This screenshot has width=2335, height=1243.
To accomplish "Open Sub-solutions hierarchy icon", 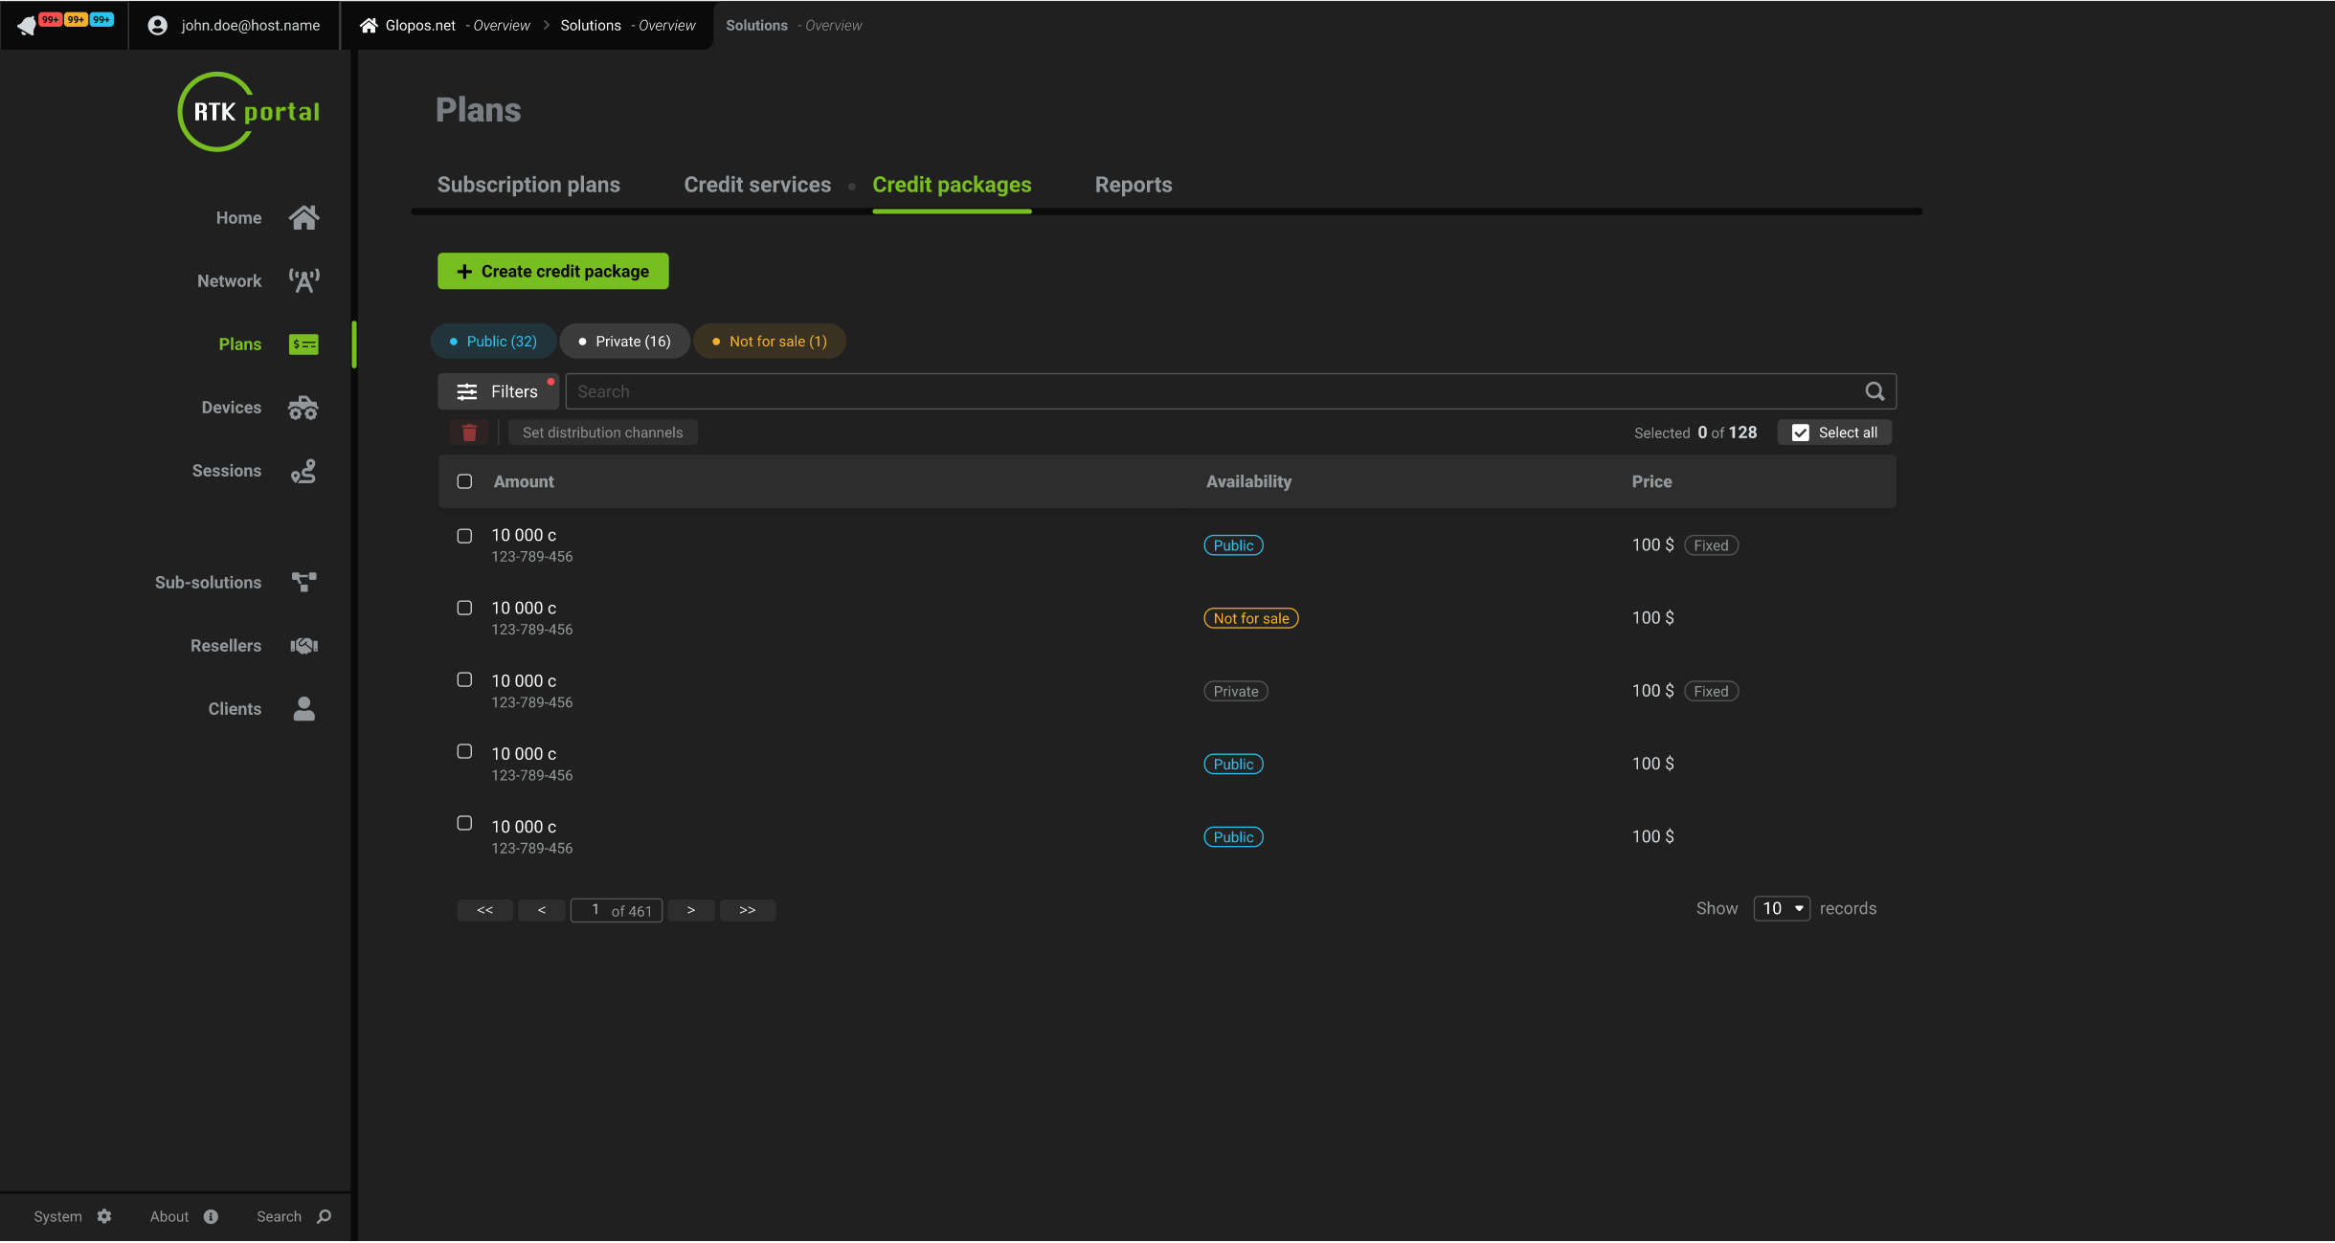I will [x=303, y=583].
